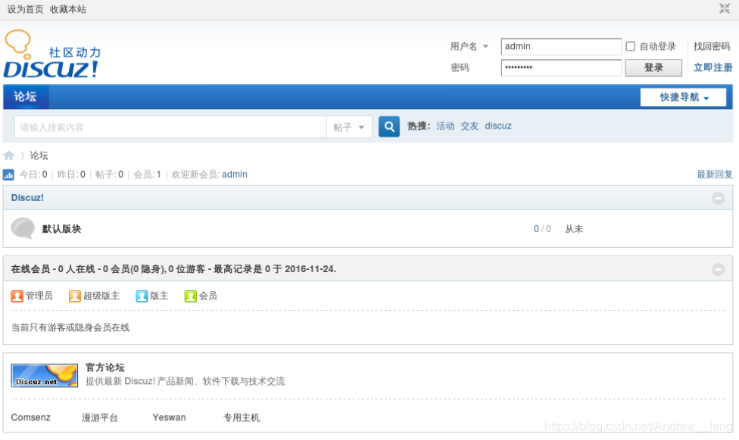Click the 默认版块 forum speech bubble icon
Screen dimensions: 739x440
tap(23, 228)
